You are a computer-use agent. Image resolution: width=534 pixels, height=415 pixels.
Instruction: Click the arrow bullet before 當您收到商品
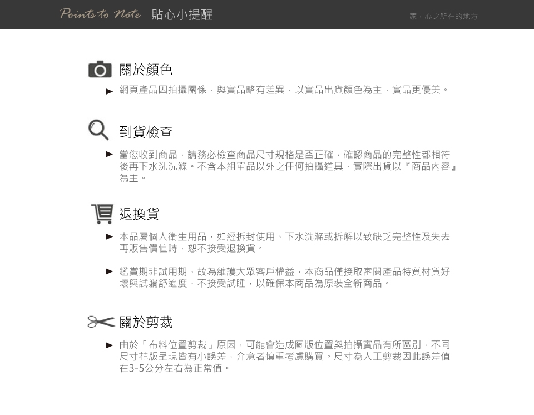(110, 154)
